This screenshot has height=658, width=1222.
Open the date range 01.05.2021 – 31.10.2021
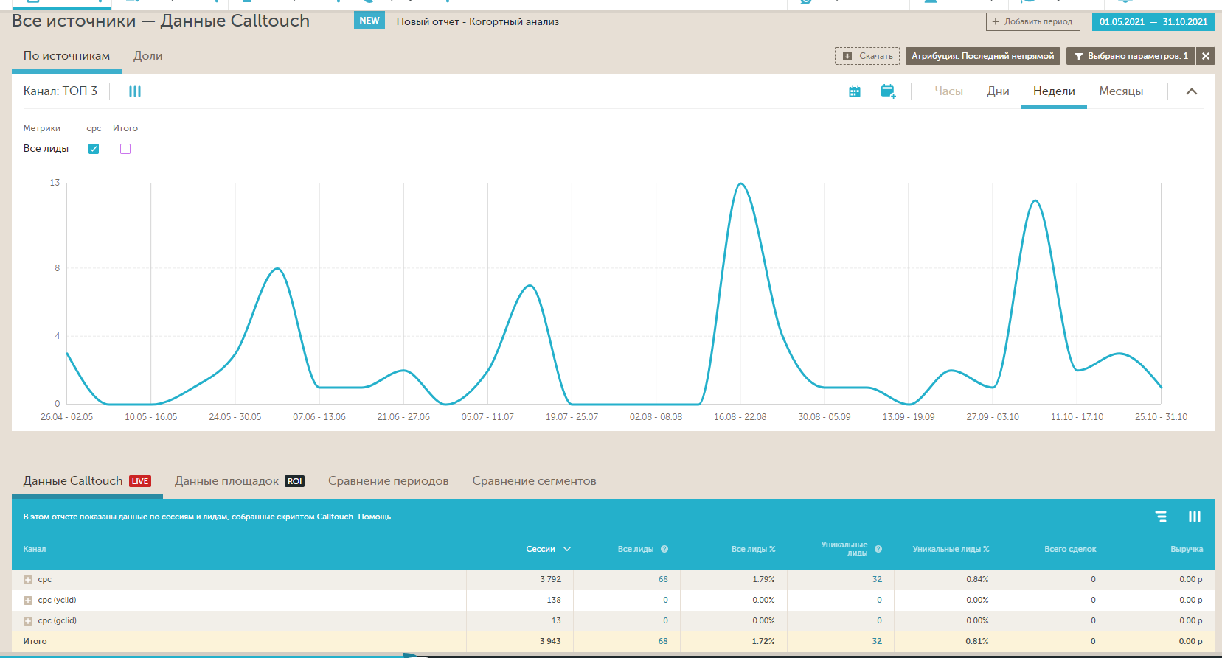tap(1153, 21)
